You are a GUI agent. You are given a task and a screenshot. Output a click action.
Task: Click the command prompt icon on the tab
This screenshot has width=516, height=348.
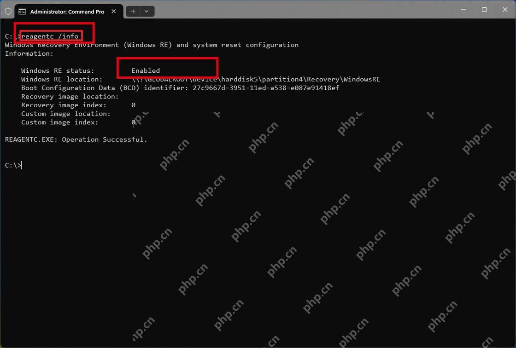coord(22,12)
